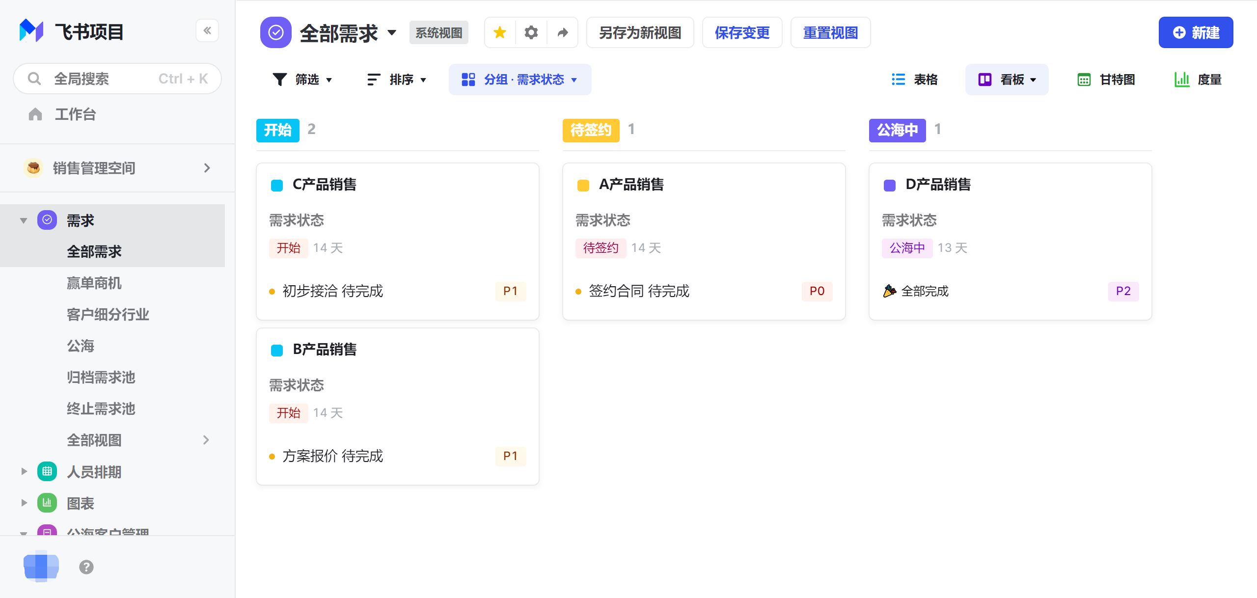Collapse the sidebar with double-chevron icon
This screenshot has height=598, width=1257.
pyautogui.click(x=207, y=31)
